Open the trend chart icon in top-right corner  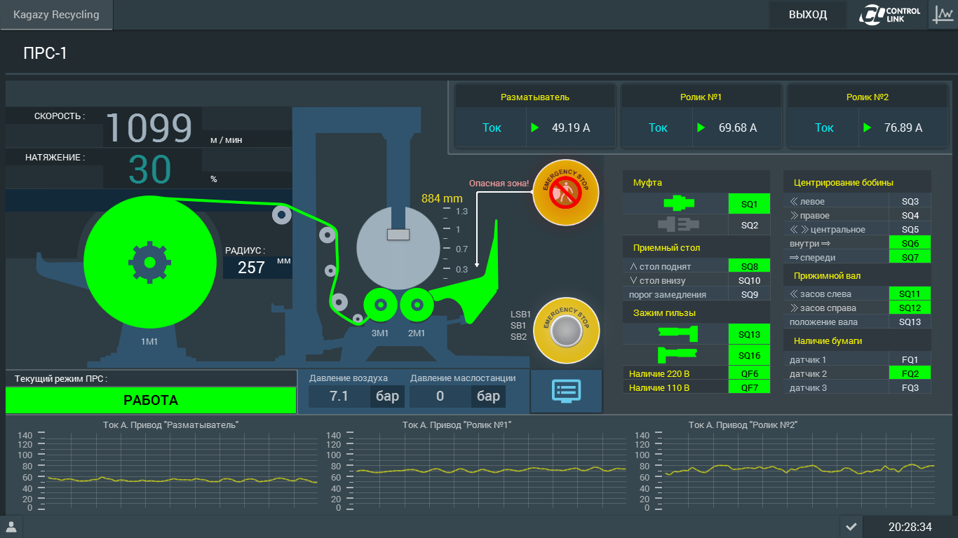(x=943, y=14)
